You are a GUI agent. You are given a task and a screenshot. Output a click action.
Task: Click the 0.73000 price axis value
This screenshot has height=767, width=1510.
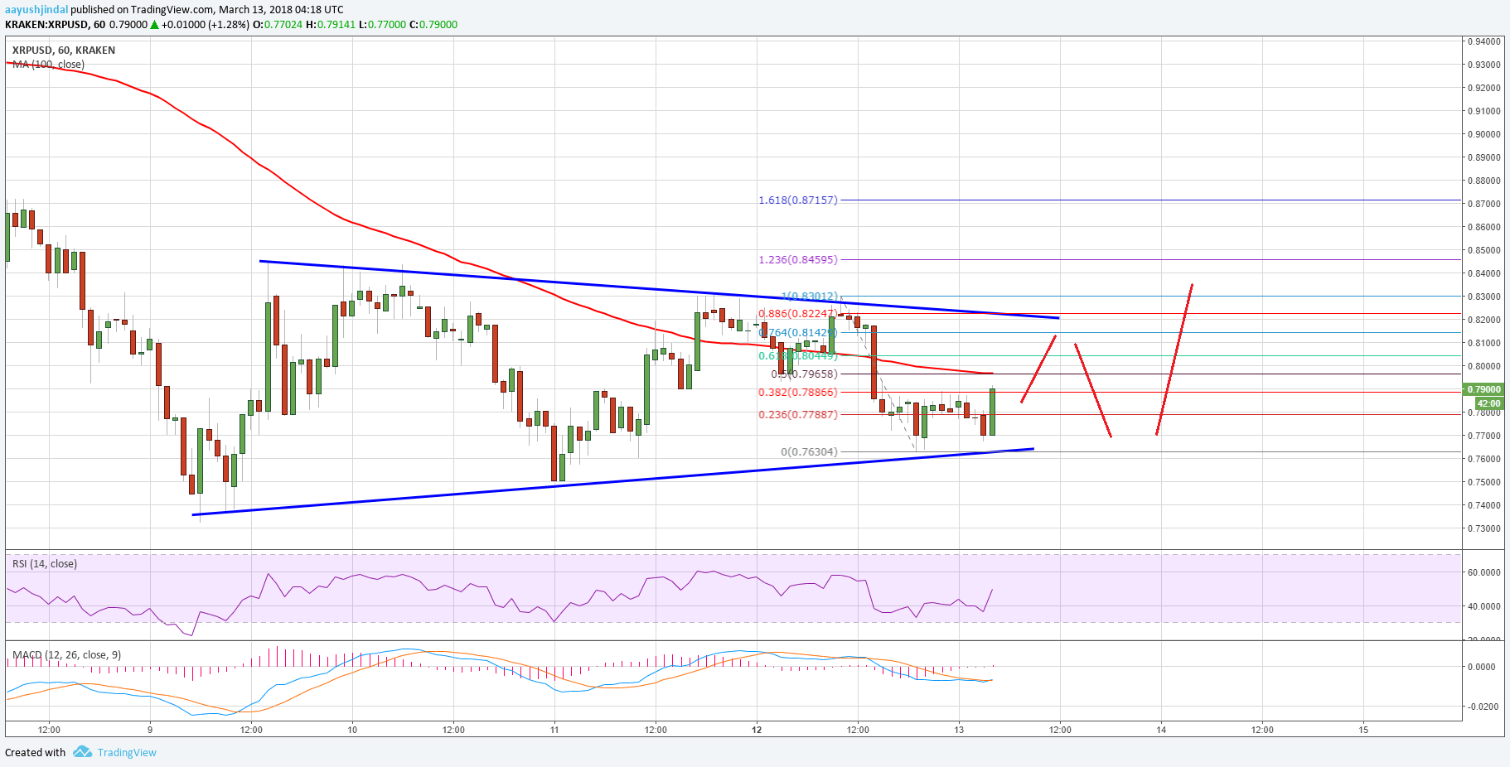[x=1483, y=528]
